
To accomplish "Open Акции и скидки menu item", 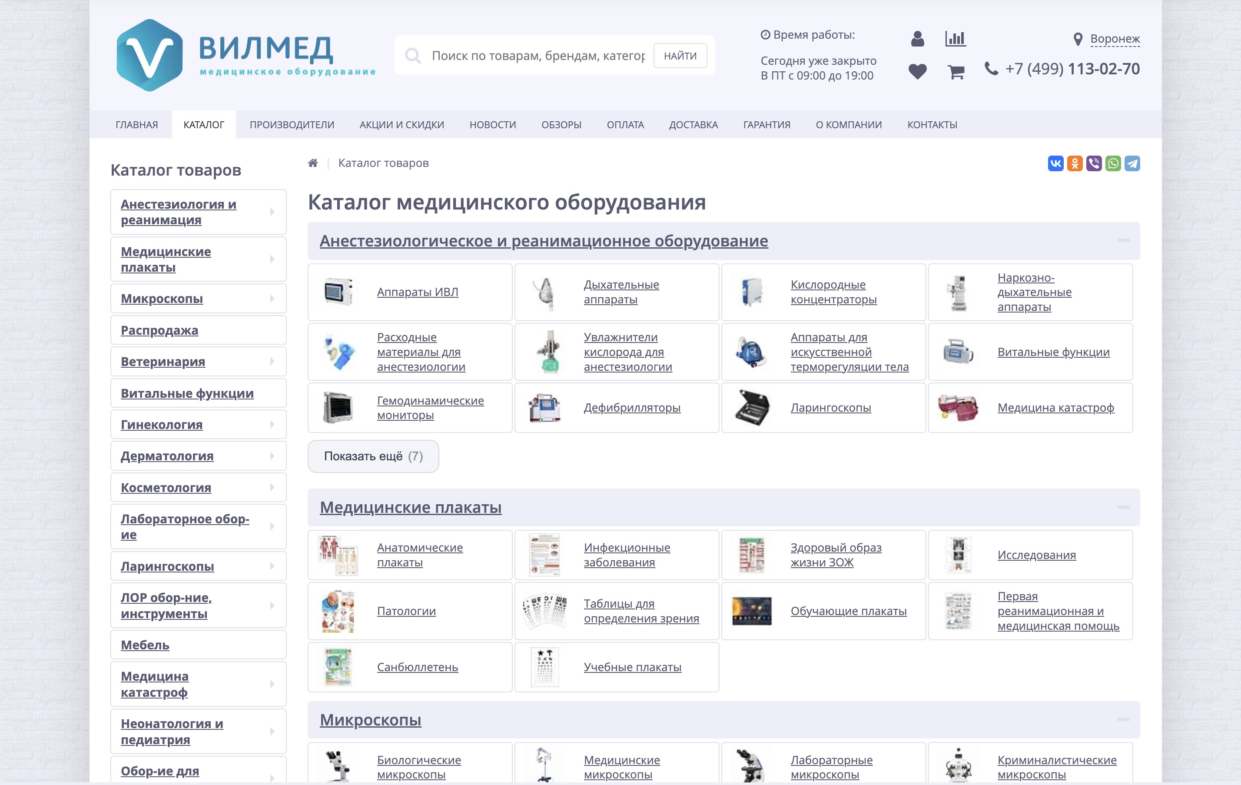I will coord(401,125).
